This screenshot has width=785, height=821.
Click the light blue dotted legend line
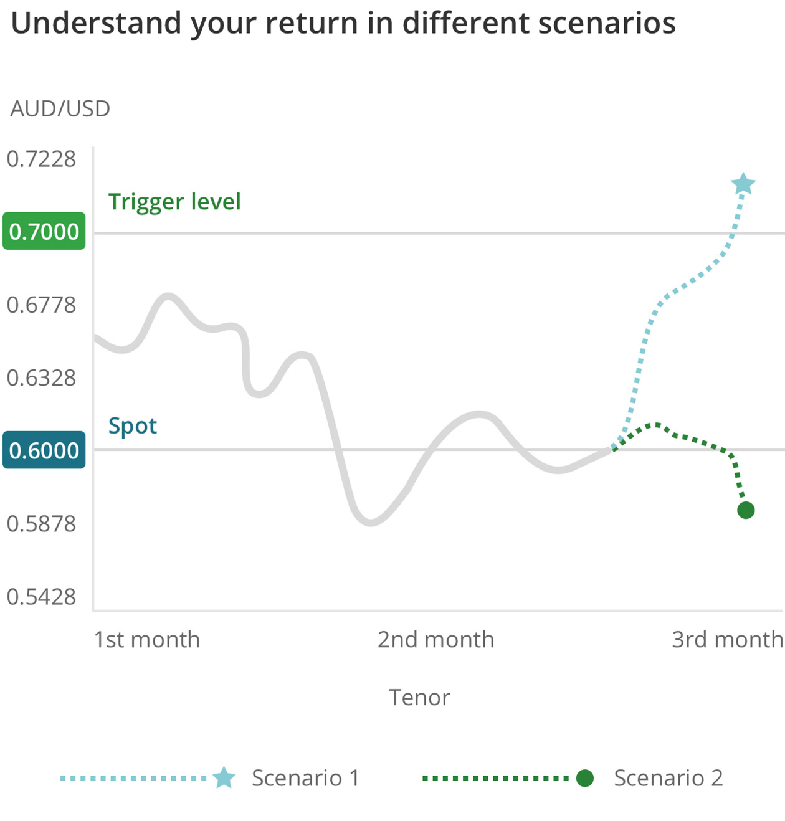tap(133, 778)
